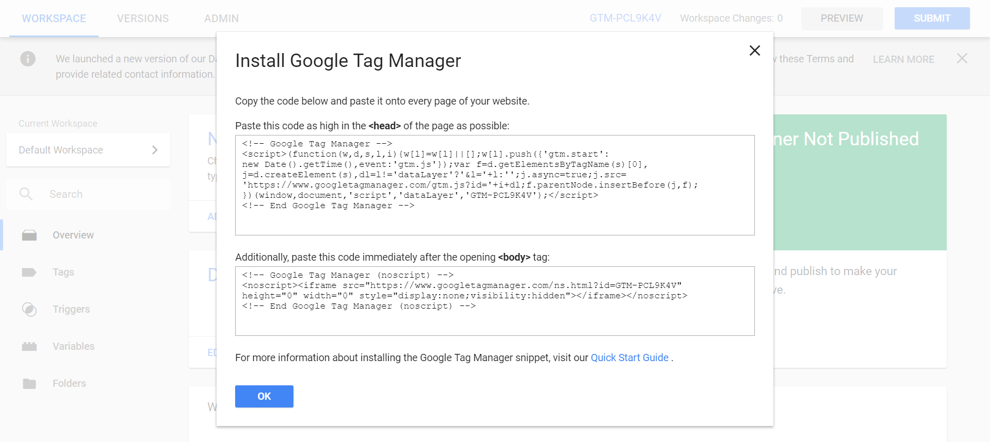Click the Overview briefcase icon
Viewport: 990px width, 442px height.
(x=29, y=235)
